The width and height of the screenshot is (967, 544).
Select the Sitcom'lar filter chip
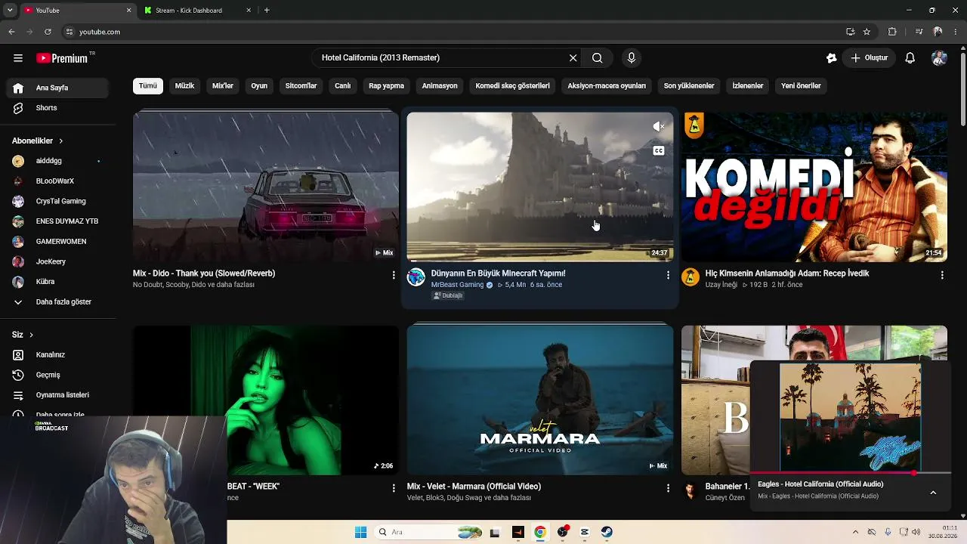301,86
